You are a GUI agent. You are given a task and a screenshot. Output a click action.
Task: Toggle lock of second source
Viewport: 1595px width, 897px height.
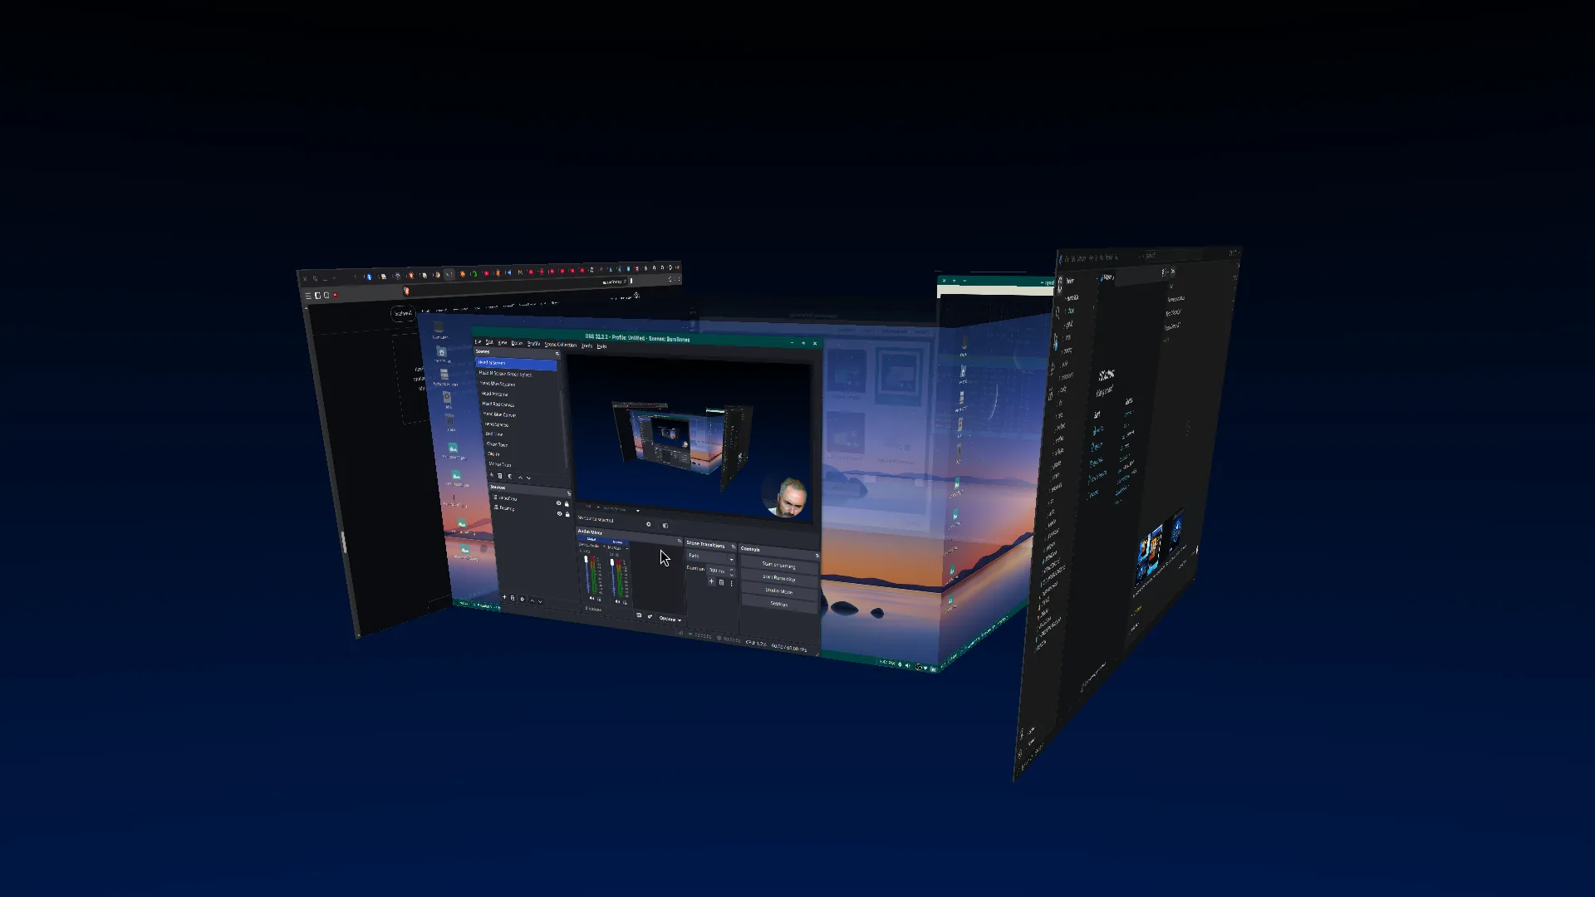(567, 514)
